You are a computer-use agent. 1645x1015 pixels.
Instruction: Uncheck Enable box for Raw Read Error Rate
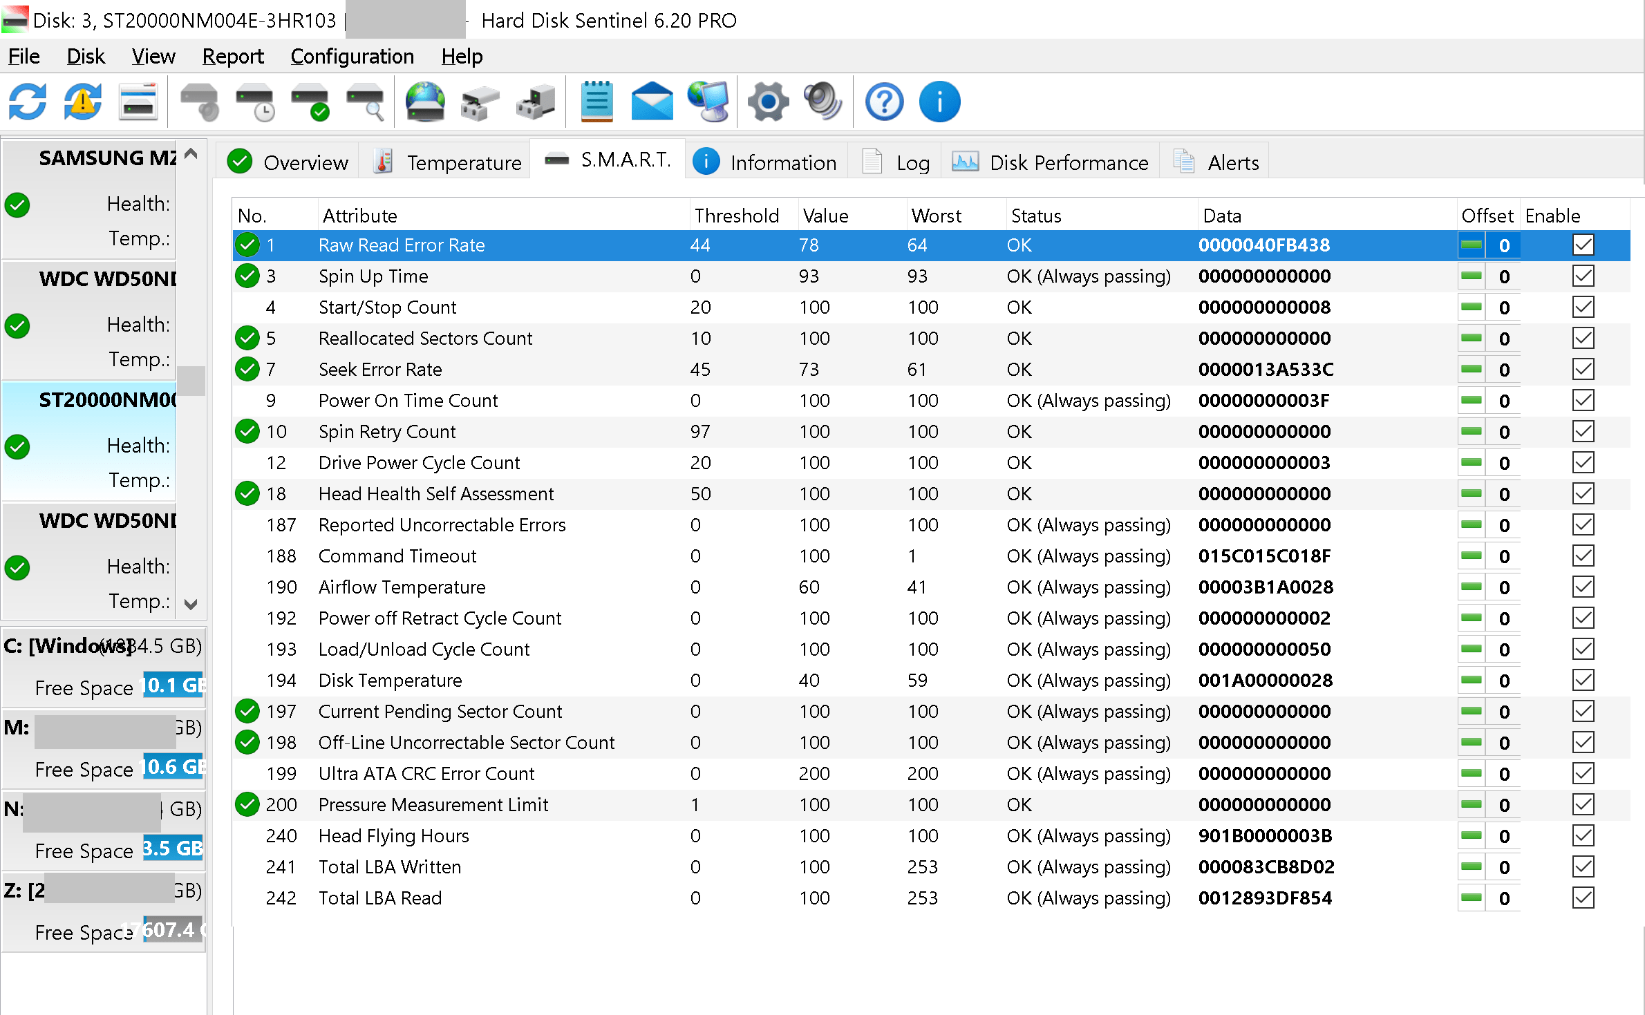pos(1583,245)
